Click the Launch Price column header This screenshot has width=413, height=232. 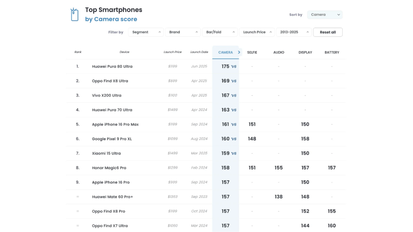[x=172, y=52]
